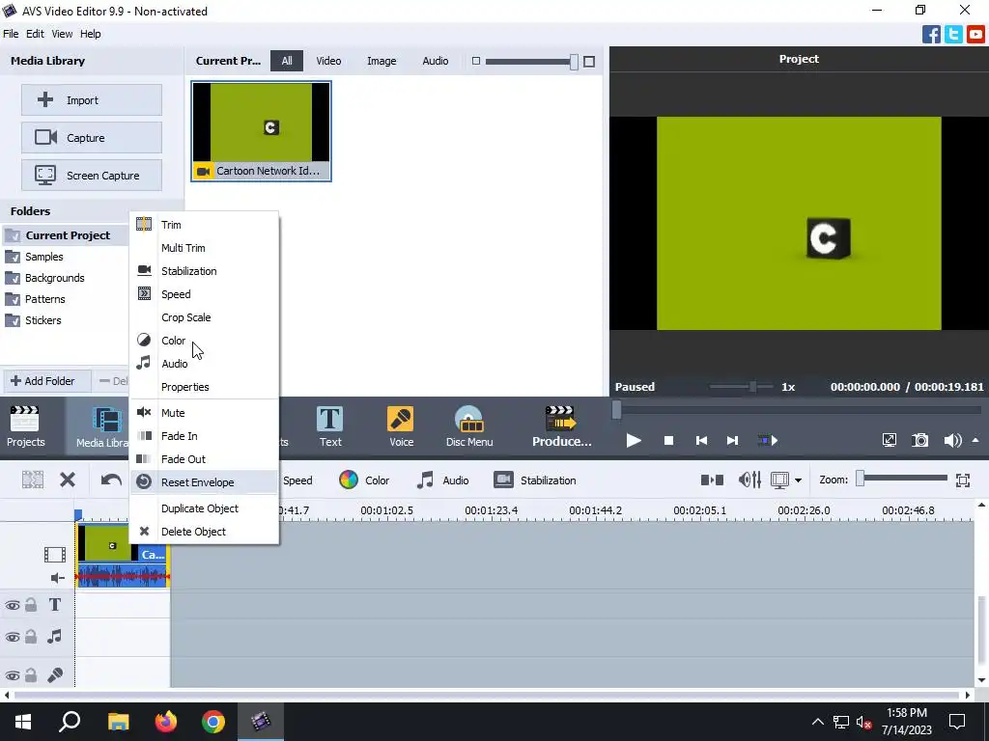Open the Projects section
Image resolution: width=989 pixels, height=741 pixels.
point(25,425)
